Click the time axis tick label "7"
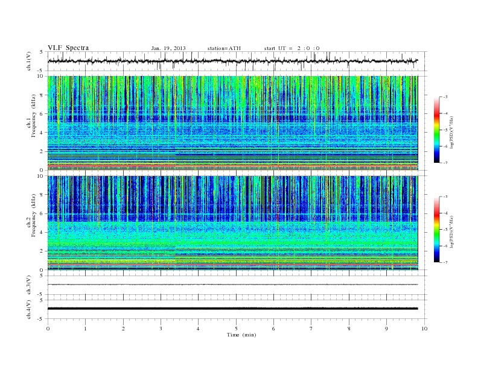 click(311, 329)
